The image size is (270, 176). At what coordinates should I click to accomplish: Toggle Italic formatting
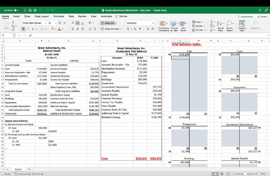(x=28, y=29)
